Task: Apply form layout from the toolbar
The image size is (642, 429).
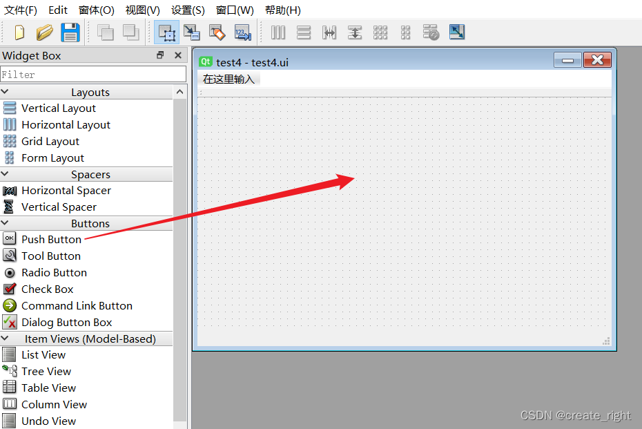Action: [x=405, y=32]
